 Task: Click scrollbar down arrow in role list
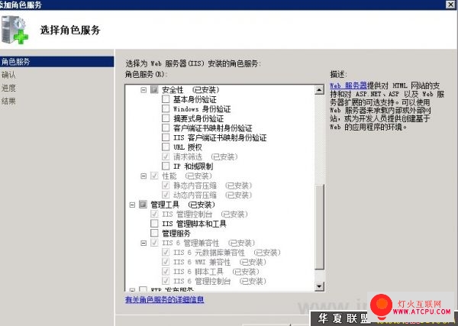pos(319,286)
